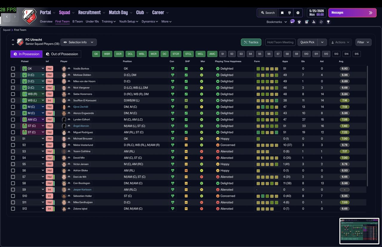Open the bookmark flag icon beside Search
The width and height of the screenshot is (382, 247).
pyautogui.click(x=282, y=13)
